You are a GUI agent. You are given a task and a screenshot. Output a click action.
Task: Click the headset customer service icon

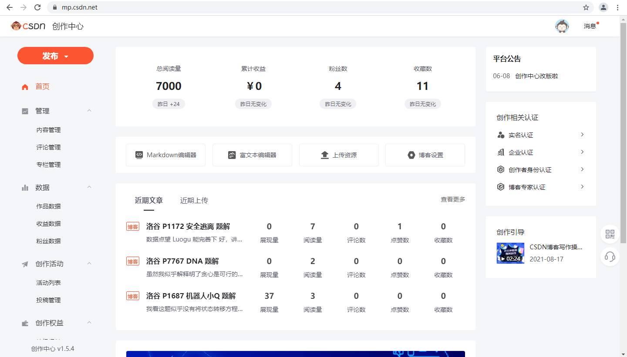(x=610, y=256)
